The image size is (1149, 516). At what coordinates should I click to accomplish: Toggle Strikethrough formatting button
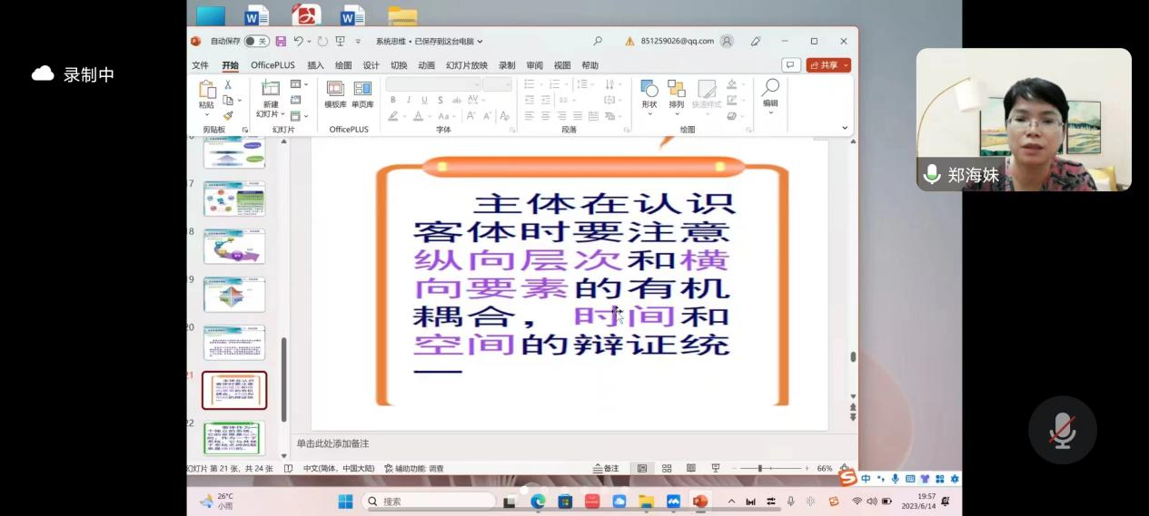tap(456, 100)
